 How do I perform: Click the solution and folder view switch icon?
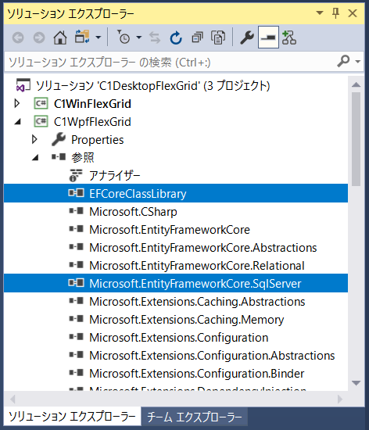(82, 37)
